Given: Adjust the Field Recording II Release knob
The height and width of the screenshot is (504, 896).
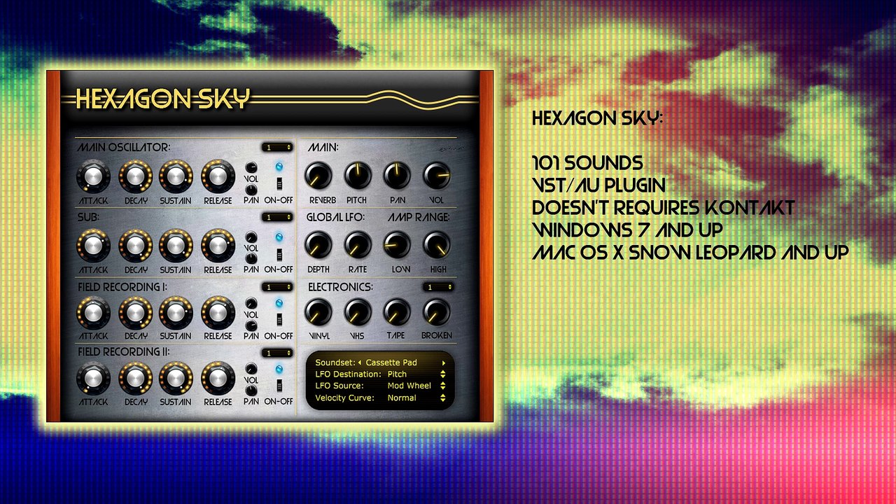Looking at the screenshot, I should [218, 379].
